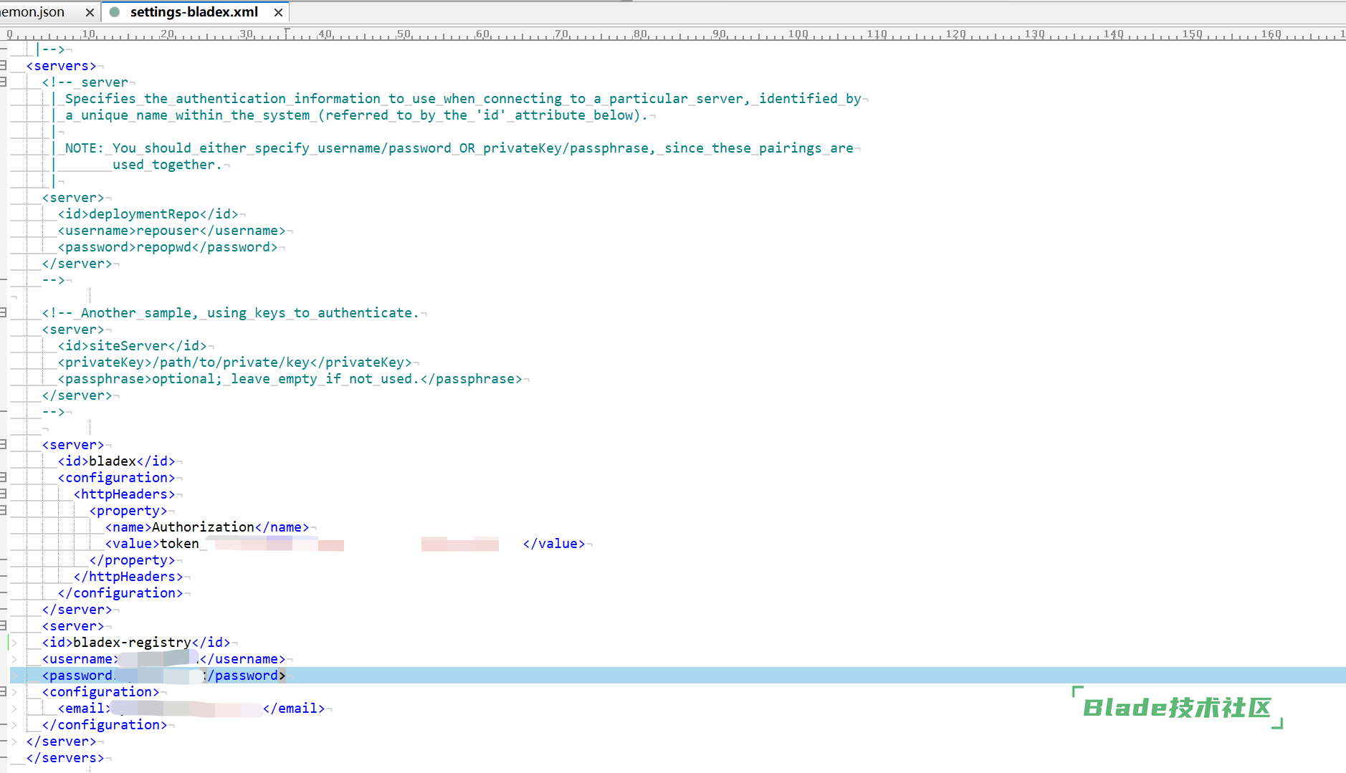Click column 100 on the ruler

pyautogui.click(x=798, y=34)
